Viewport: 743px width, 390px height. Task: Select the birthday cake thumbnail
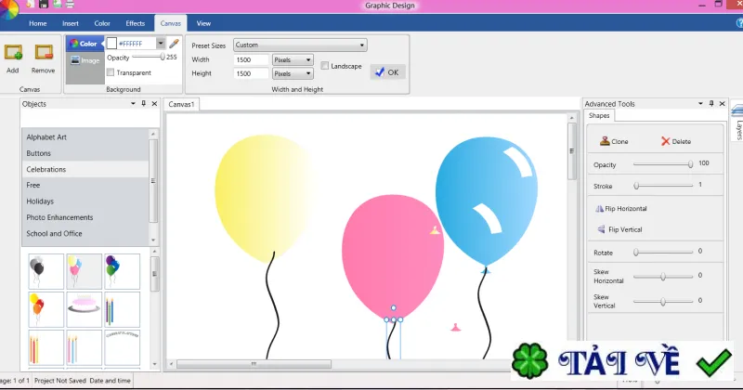[84, 309]
